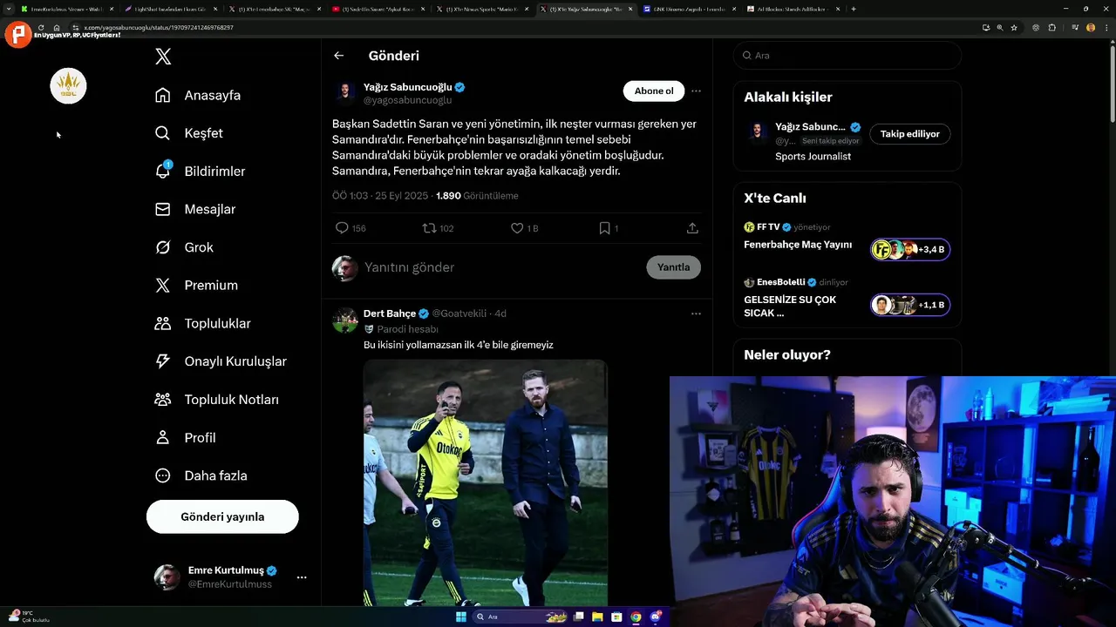Click Yağız Sabuncuoğlu author avatar

[x=345, y=94]
